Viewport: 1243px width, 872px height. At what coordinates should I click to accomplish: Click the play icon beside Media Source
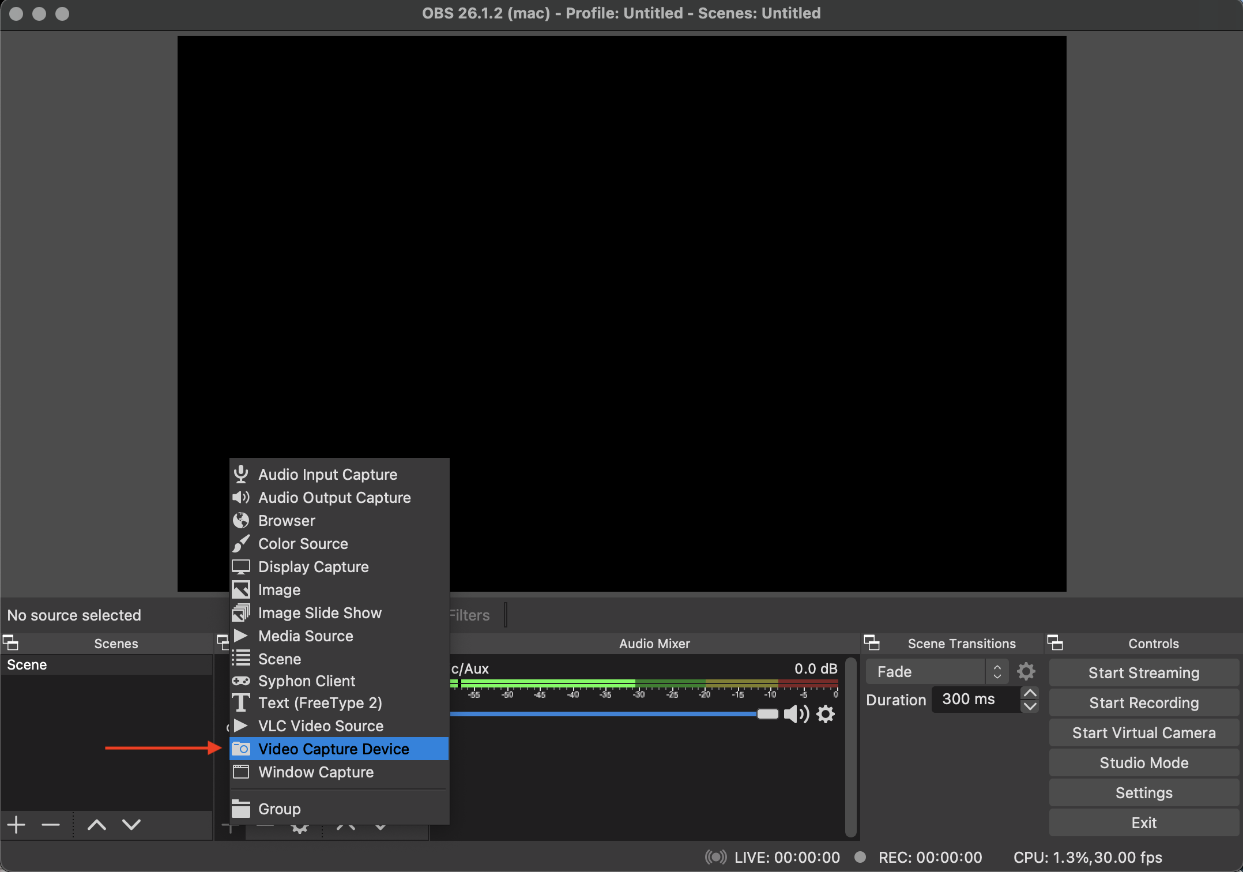(x=241, y=636)
